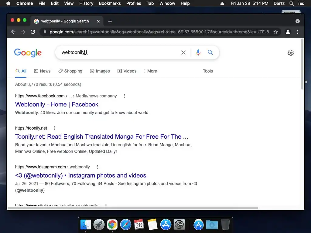Viewport: 311px width, 233px height.
Task: Open Spotlight search in menu bar
Action: click(x=291, y=3)
